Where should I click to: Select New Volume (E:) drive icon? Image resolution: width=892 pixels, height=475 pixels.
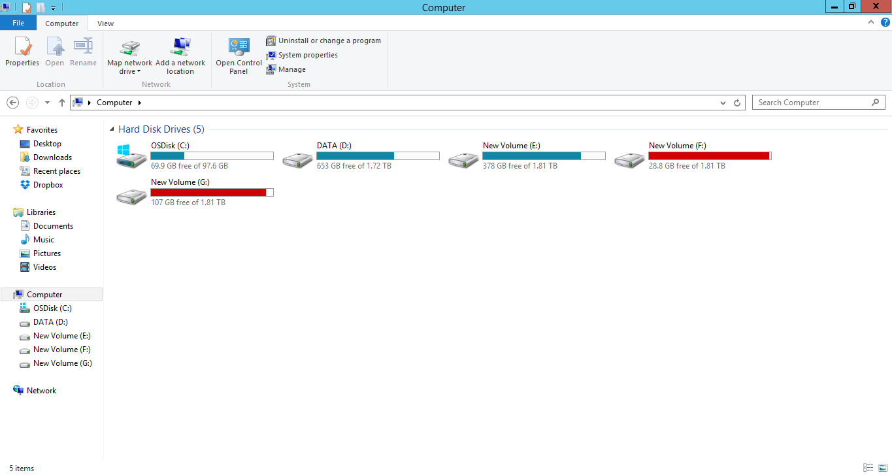coord(463,159)
